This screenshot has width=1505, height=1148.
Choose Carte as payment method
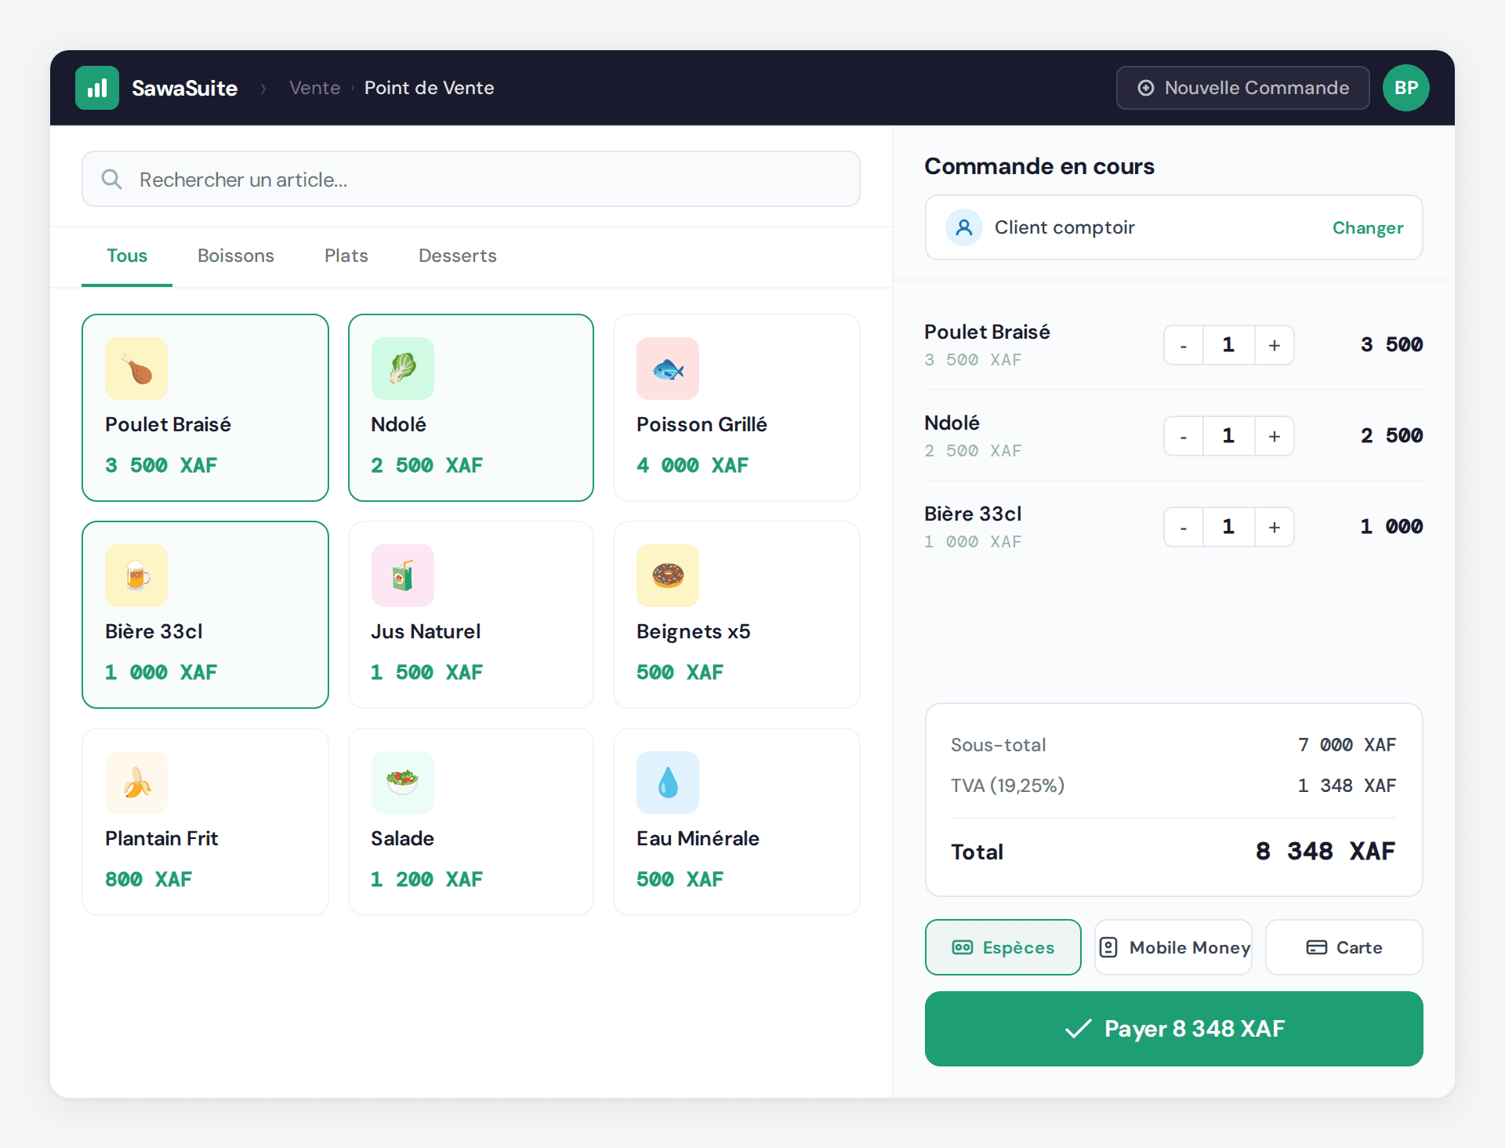(1344, 947)
